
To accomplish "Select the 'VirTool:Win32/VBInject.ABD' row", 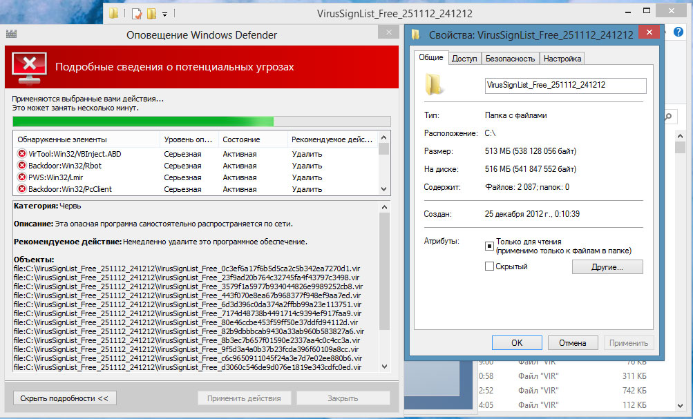I will [196, 154].
